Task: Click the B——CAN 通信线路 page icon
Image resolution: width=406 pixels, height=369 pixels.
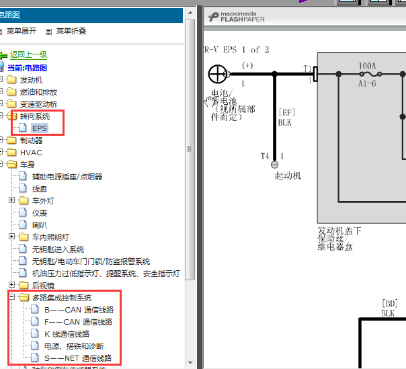Action: [x=35, y=309]
